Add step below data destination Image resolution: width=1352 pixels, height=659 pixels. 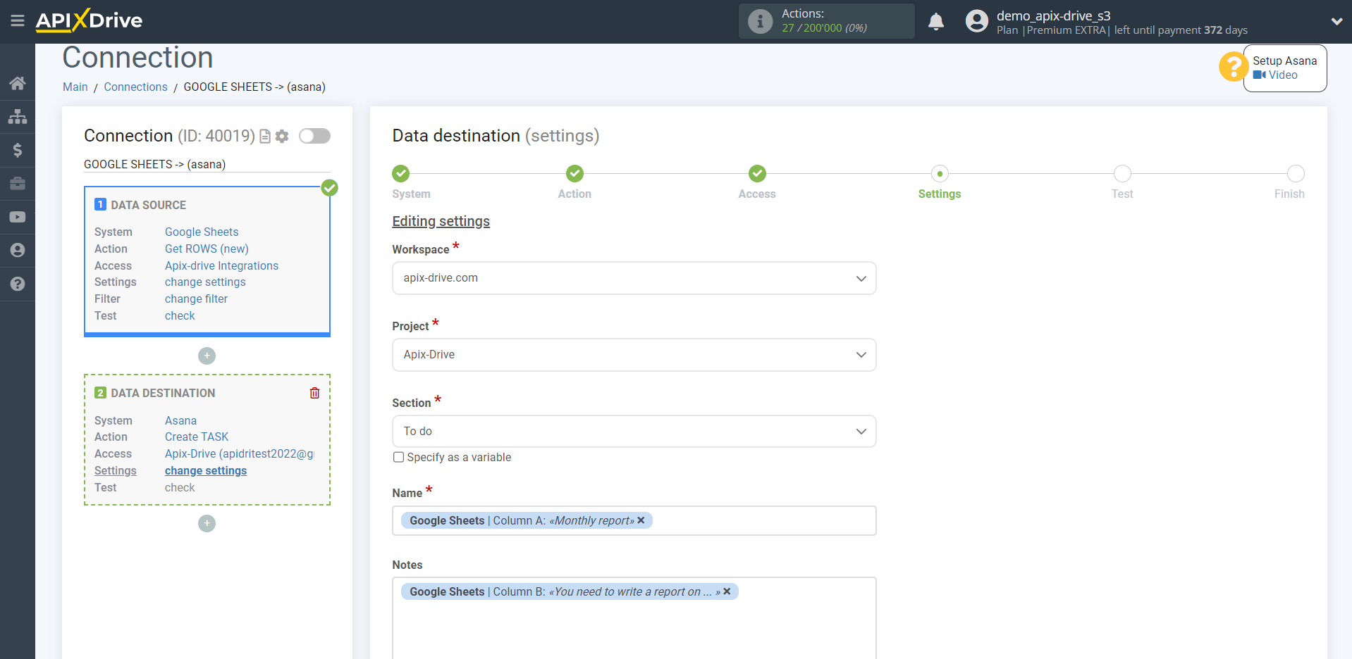coord(207,523)
